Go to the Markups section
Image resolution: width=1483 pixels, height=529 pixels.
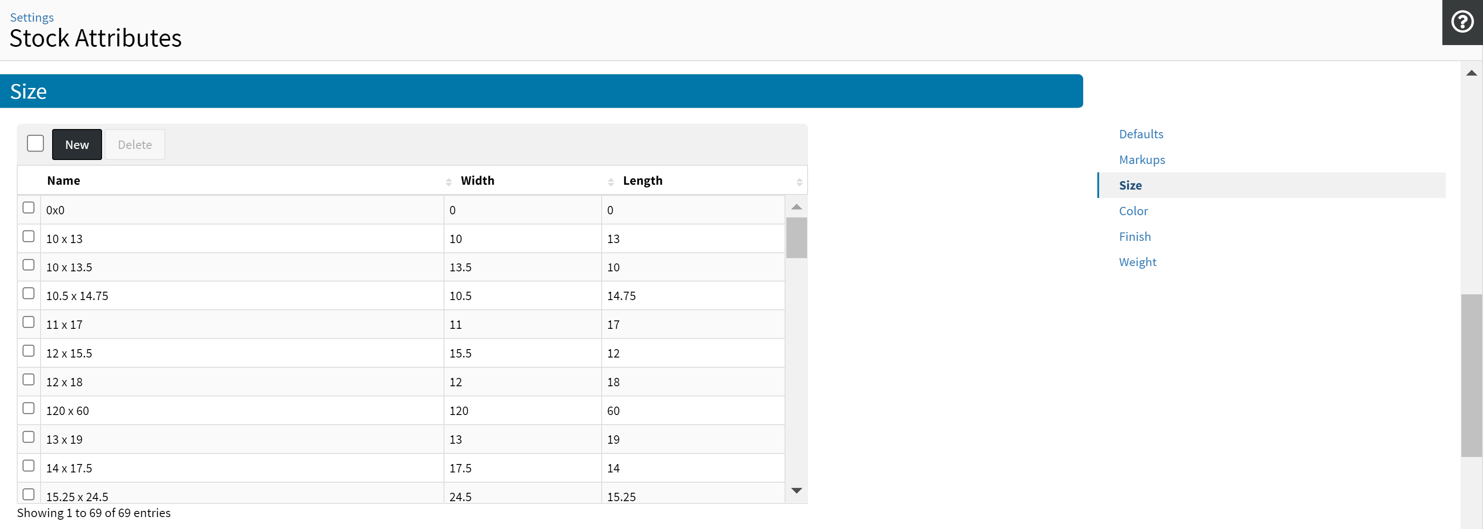point(1142,160)
